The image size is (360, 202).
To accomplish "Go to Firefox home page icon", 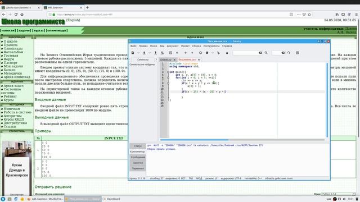I will (x=22, y=14).
